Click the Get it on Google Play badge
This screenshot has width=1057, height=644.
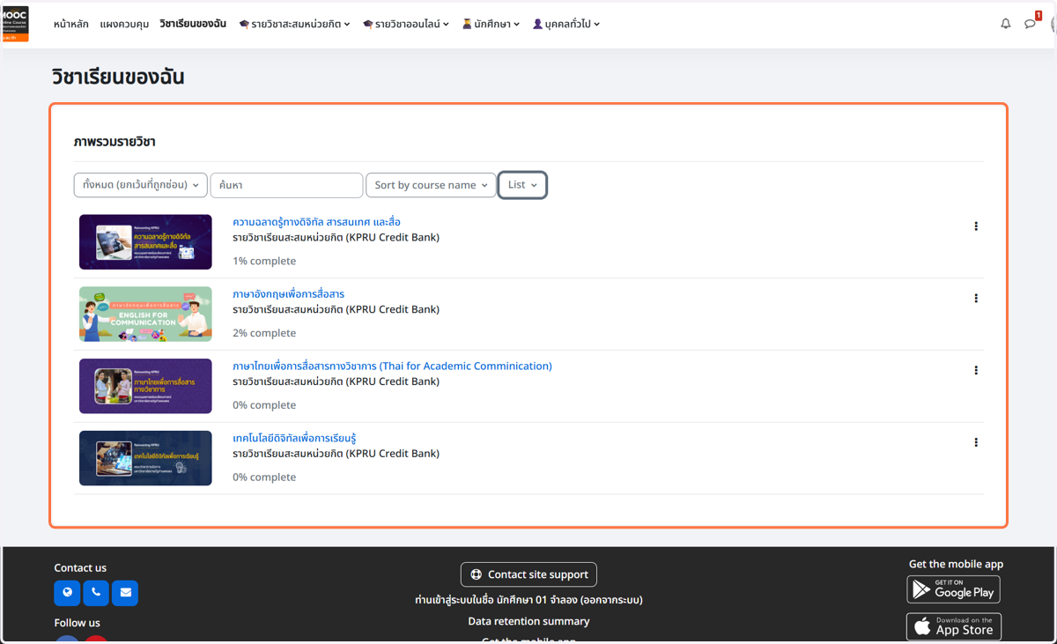(x=953, y=589)
